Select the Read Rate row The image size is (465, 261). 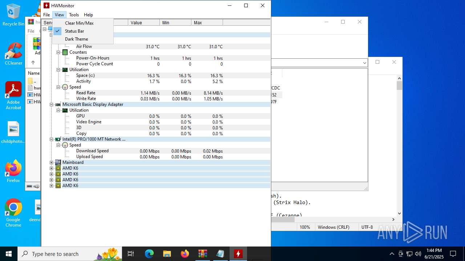tap(156, 93)
